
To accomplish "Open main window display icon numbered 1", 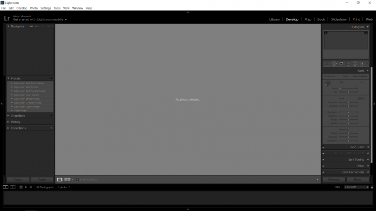I will (5, 187).
